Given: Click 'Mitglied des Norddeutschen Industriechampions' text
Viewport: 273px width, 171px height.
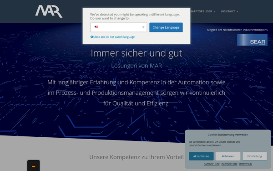Looking at the screenshot, I should coord(237,30).
